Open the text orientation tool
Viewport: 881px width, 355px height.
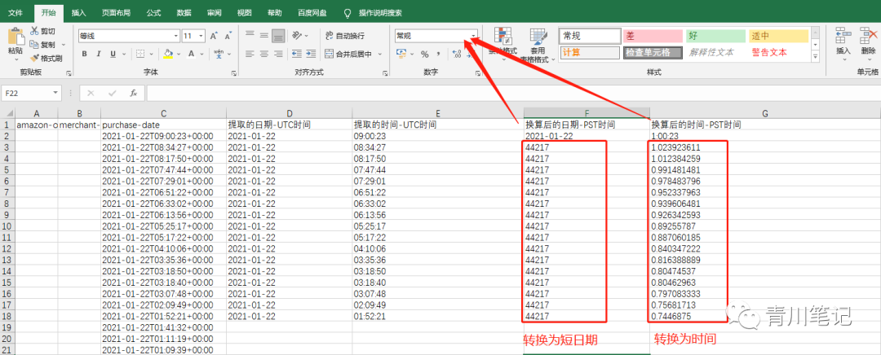(297, 36)
